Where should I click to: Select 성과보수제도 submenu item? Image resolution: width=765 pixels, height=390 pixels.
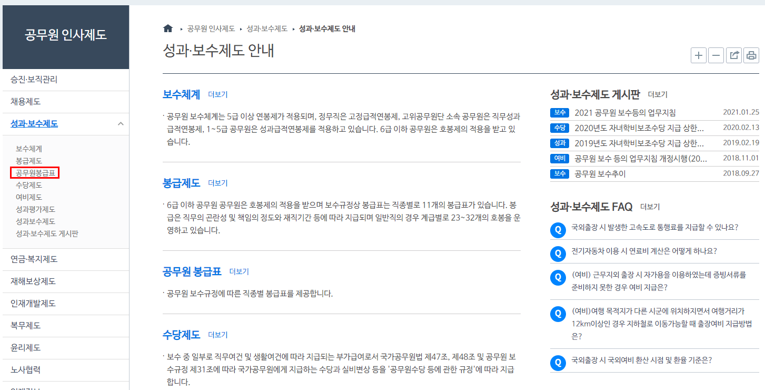(35, 221)
